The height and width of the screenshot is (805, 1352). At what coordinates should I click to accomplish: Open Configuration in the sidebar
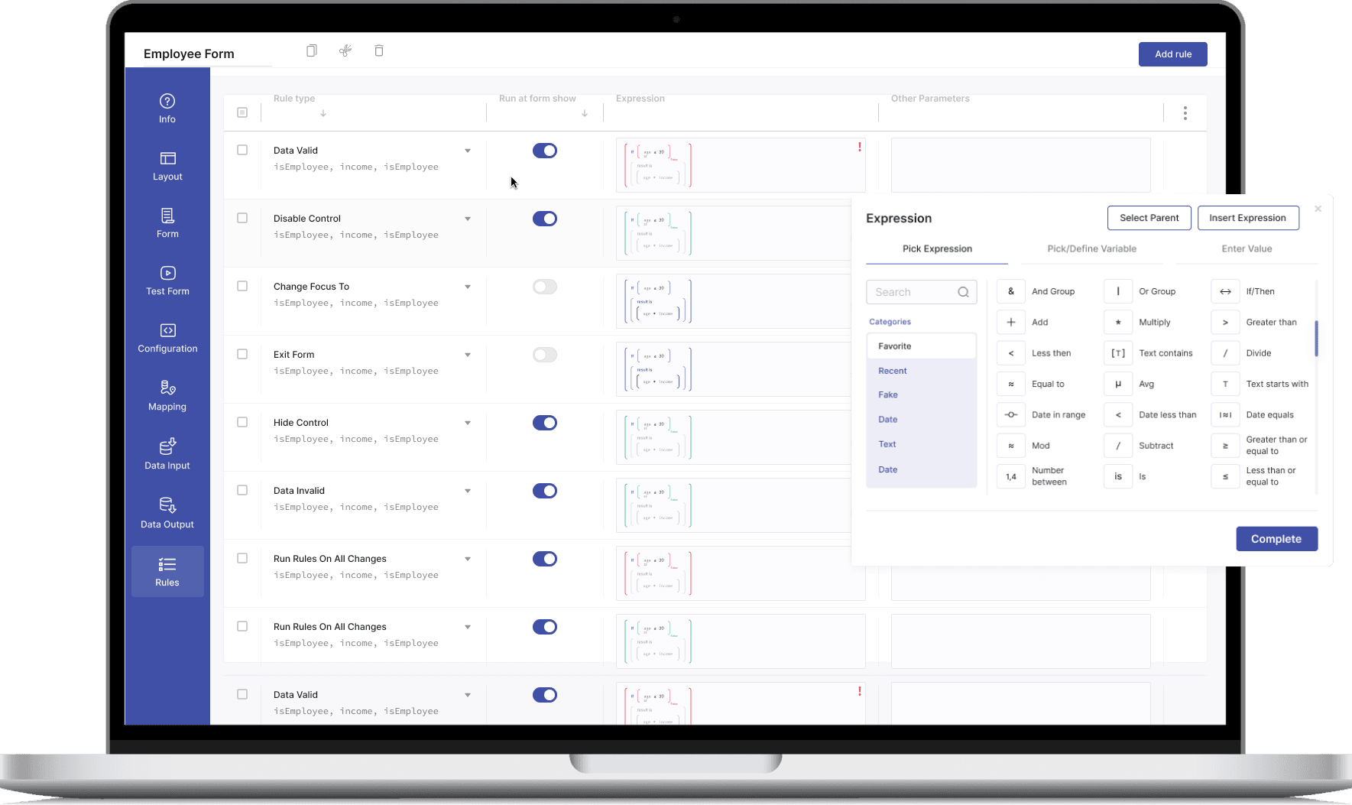point(167,338)
